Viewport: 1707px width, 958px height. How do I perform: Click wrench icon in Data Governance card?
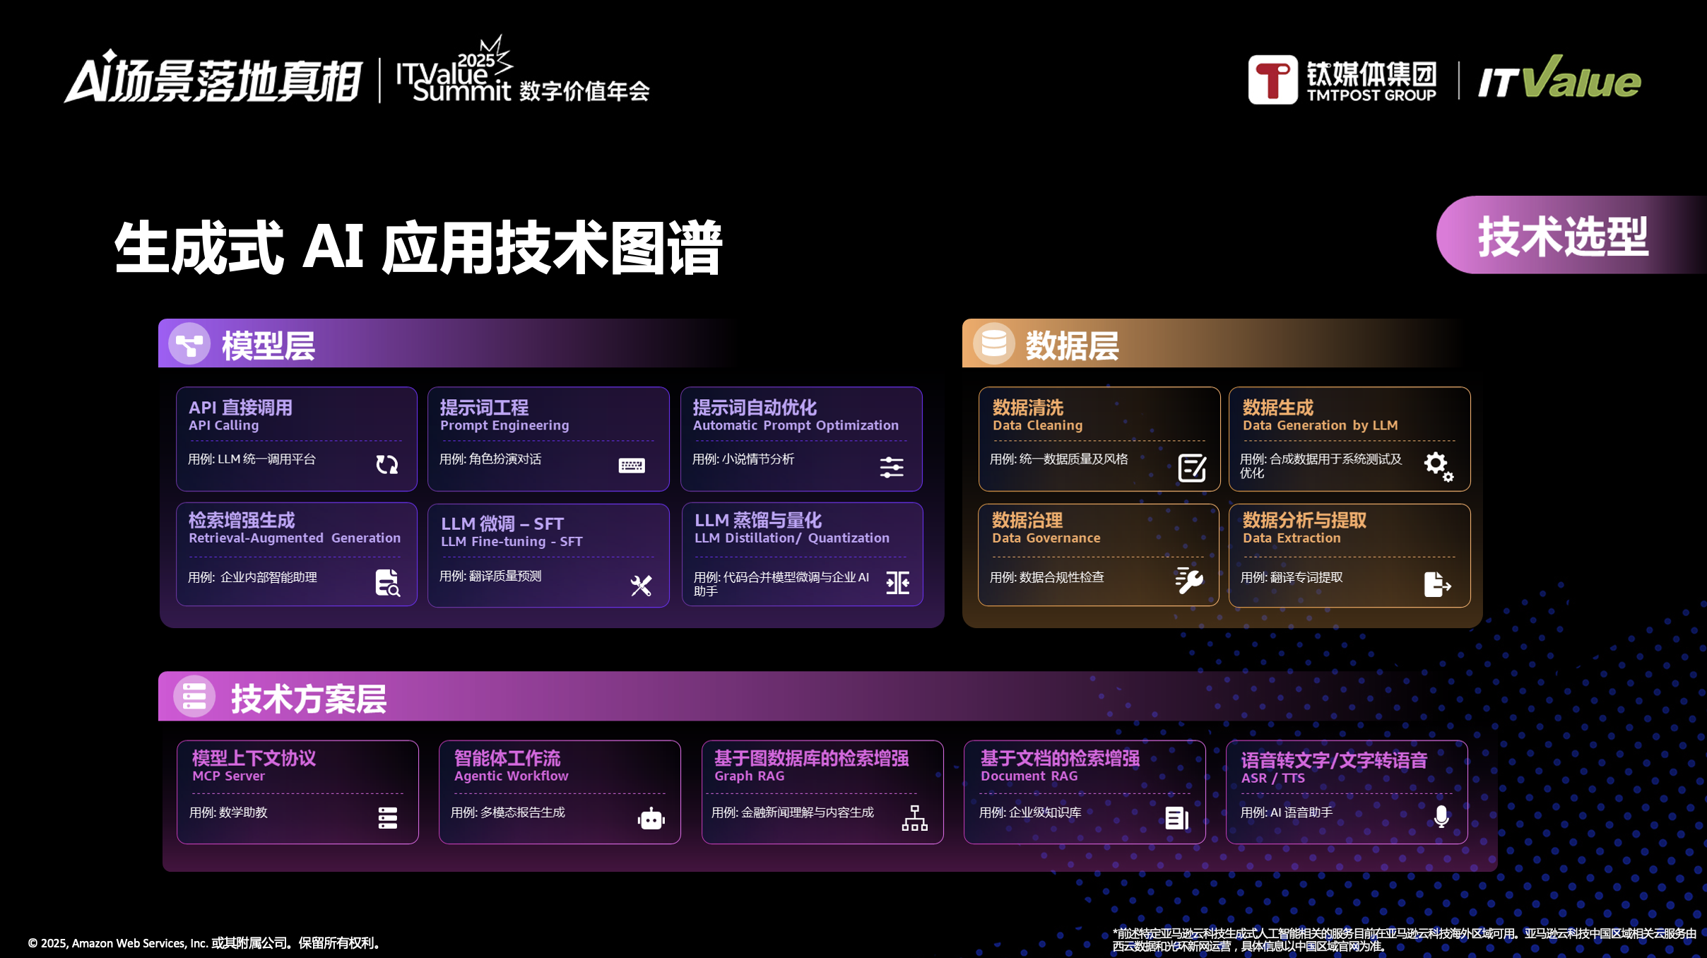pos(1189,581)
